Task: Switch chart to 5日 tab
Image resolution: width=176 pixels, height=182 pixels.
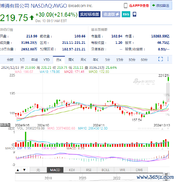Action: click(22, 60)
